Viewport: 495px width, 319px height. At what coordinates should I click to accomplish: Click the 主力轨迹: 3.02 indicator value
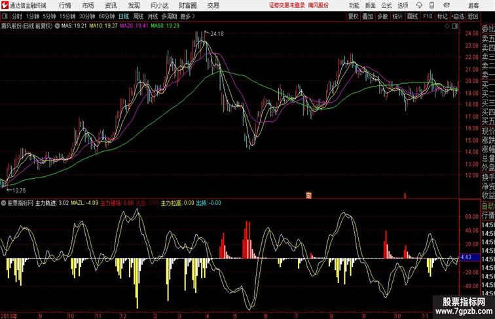pos(52,203)
